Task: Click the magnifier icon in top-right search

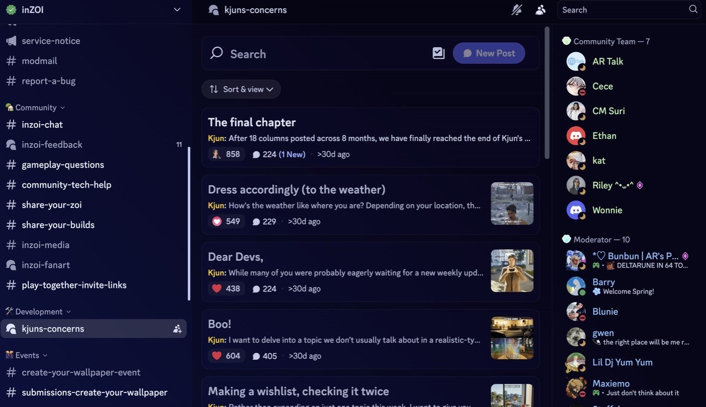Action: [x=693, y=9]
